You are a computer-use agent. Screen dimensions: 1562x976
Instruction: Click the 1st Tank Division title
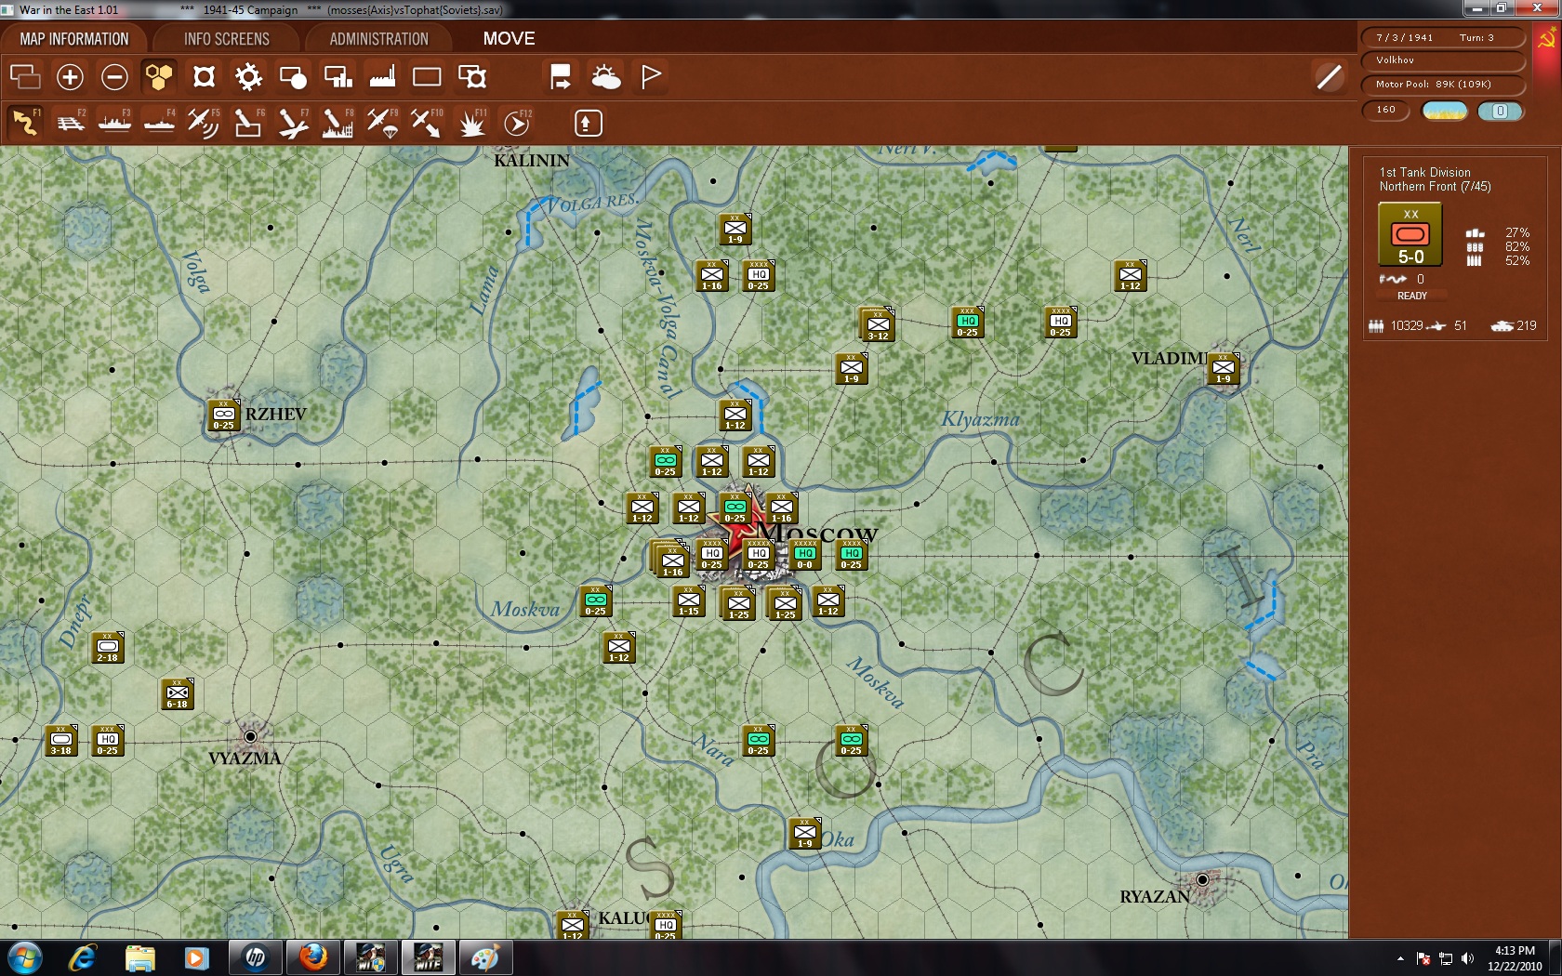pos(1424,173)
